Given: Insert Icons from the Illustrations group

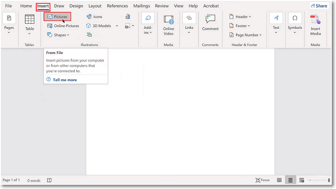Looking at the screenshot, I should point(94,16).
